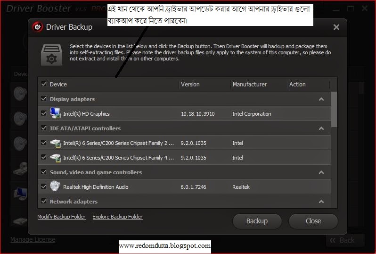Uncheck the Intel(R) HD Graphics checkbox

click(44, 113)
